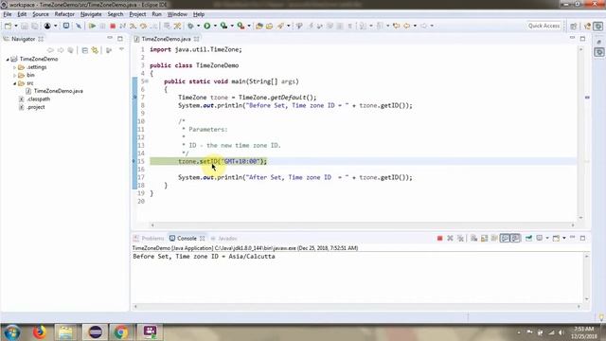Image resolution: width=606 pixels, height=341 pixels.
Task: Click Clear Console icon
Action: 473,238
